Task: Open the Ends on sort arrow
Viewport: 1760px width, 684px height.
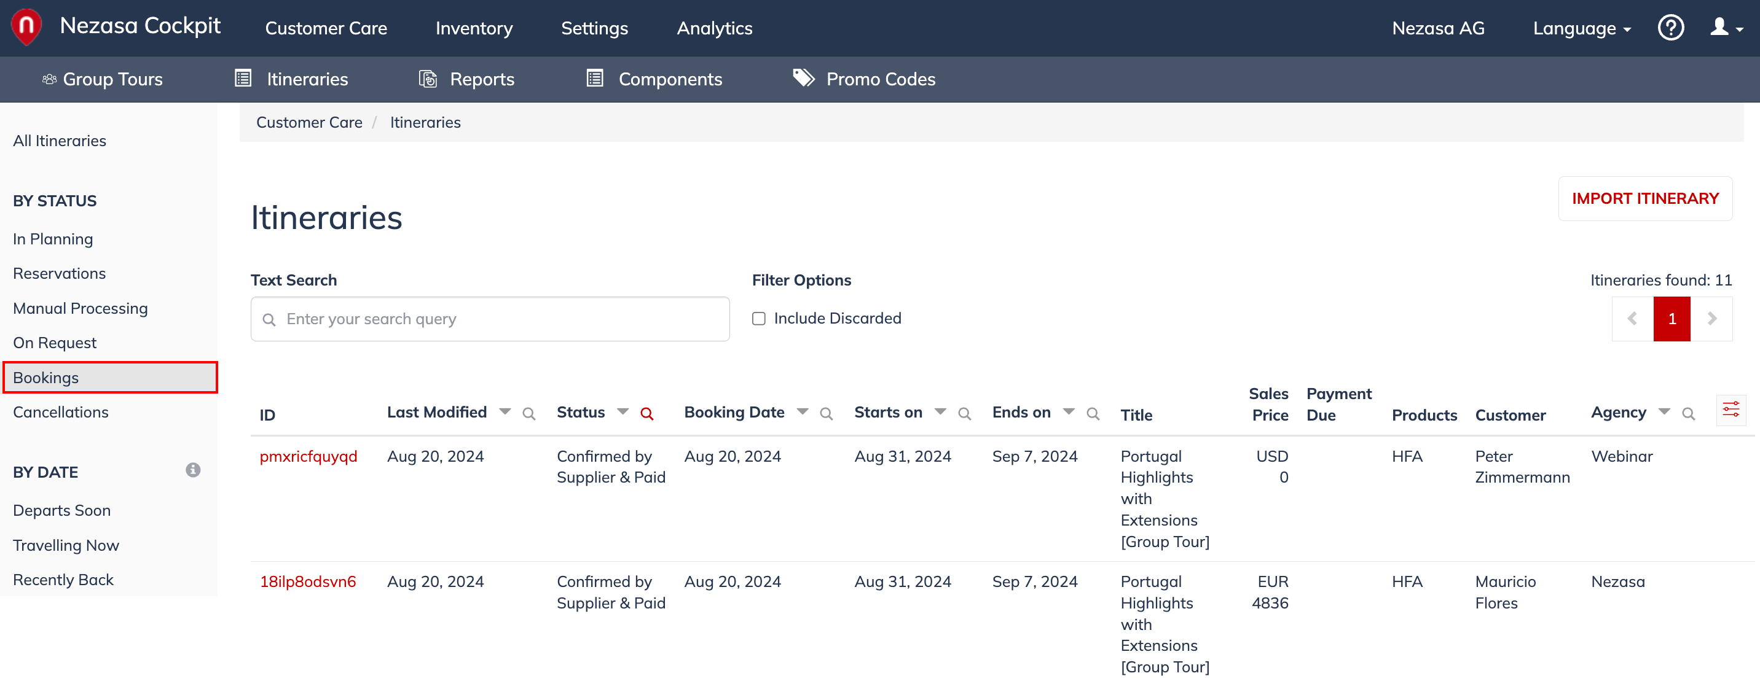Action: pyautogui.click(x=1069, y=411)
